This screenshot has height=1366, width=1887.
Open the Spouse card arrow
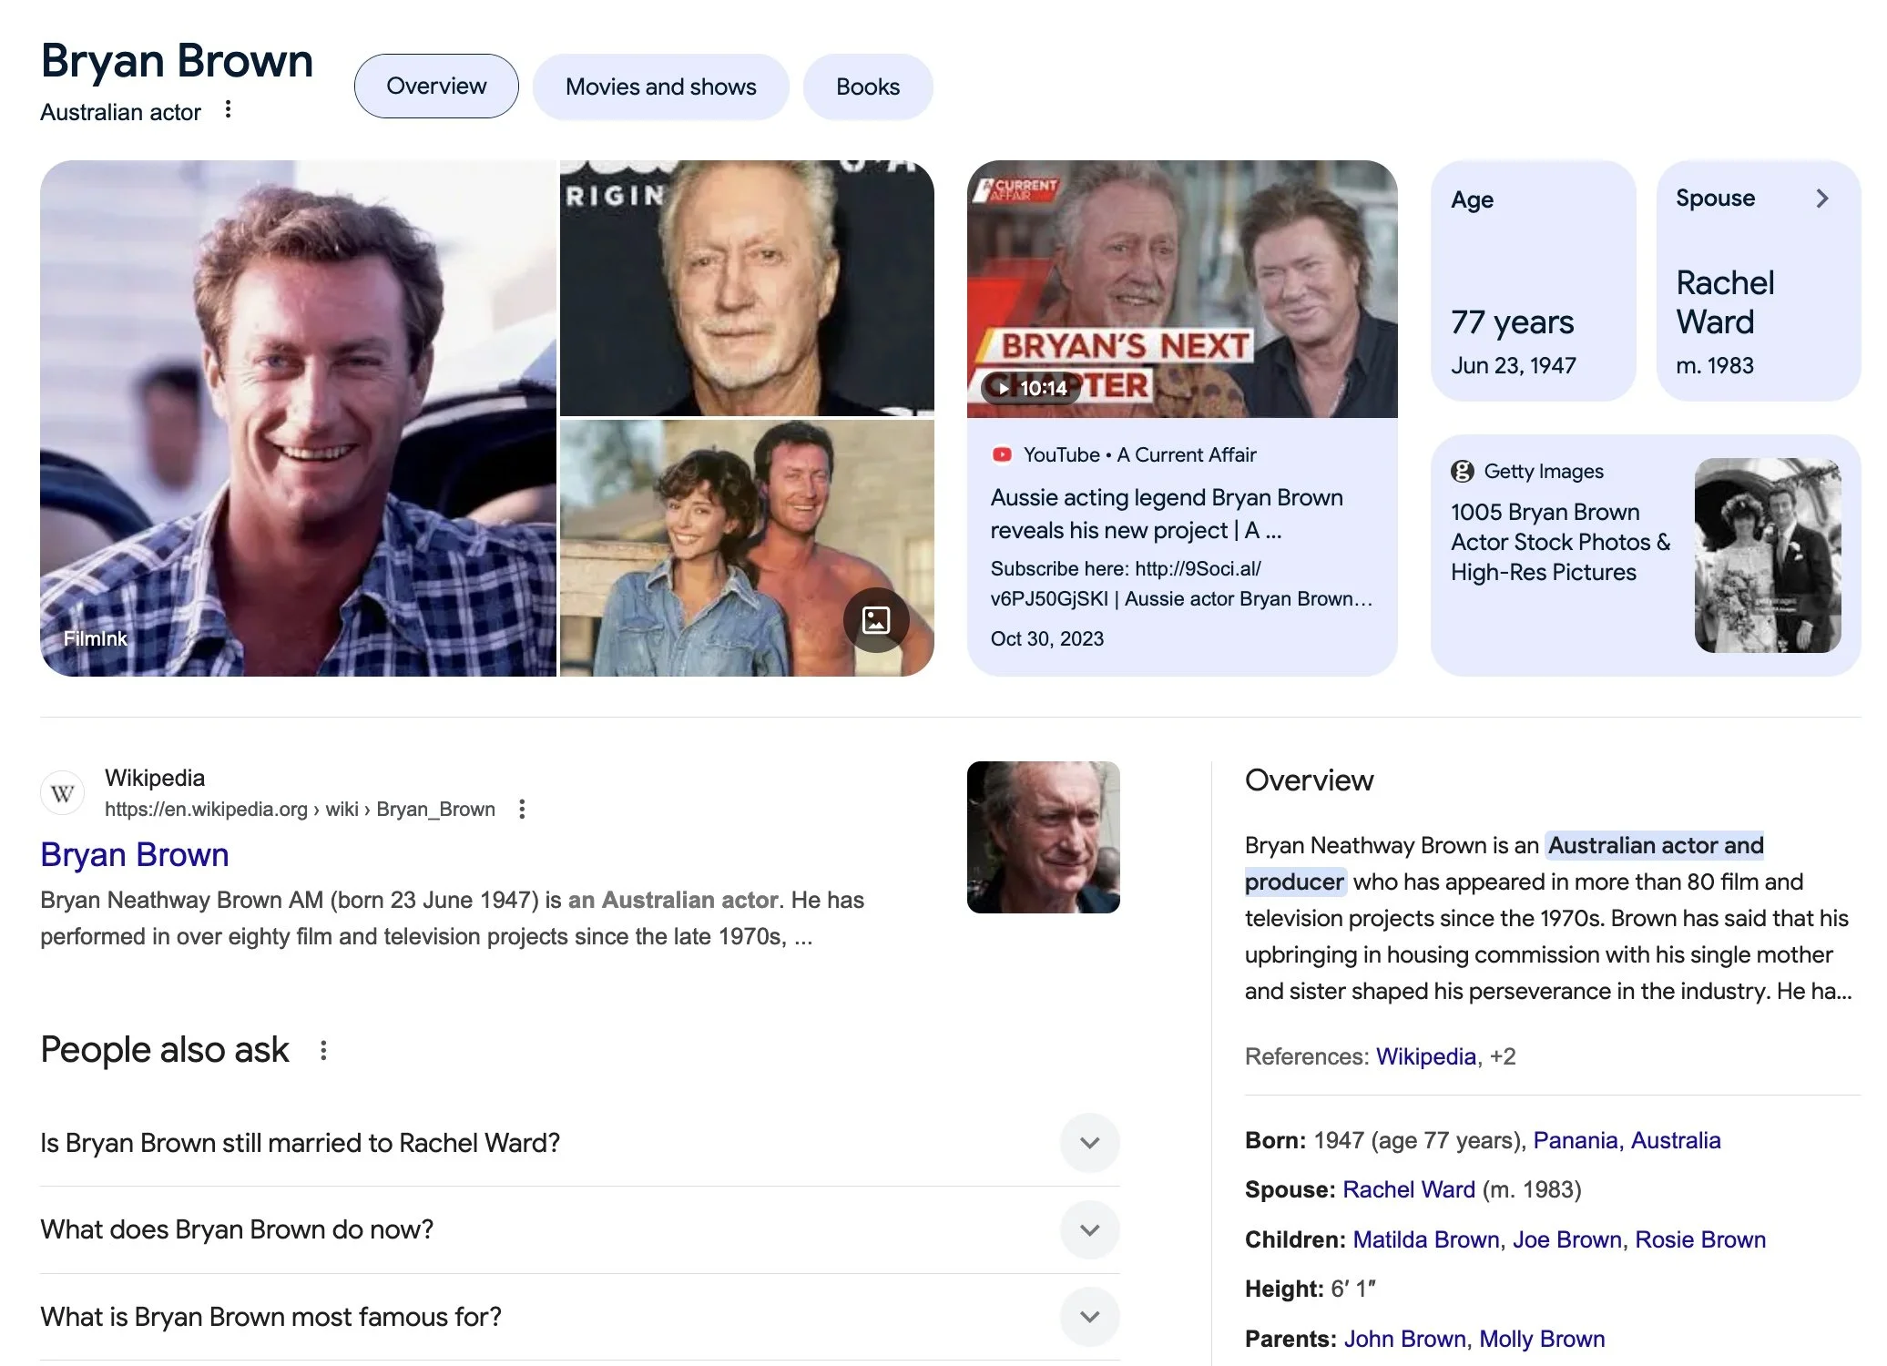[x=1821, y=199]
